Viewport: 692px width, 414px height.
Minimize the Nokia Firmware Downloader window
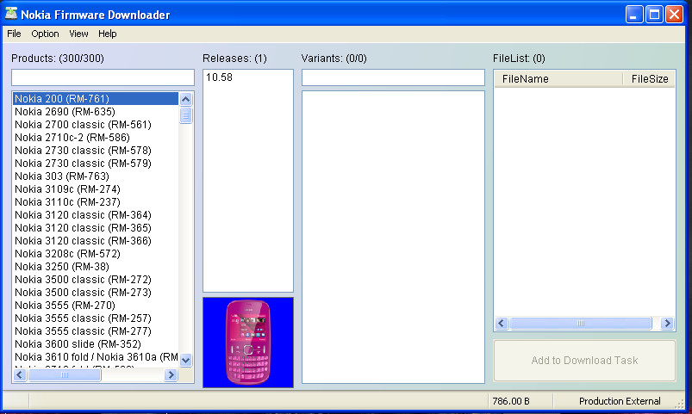(x=634, y=14)
